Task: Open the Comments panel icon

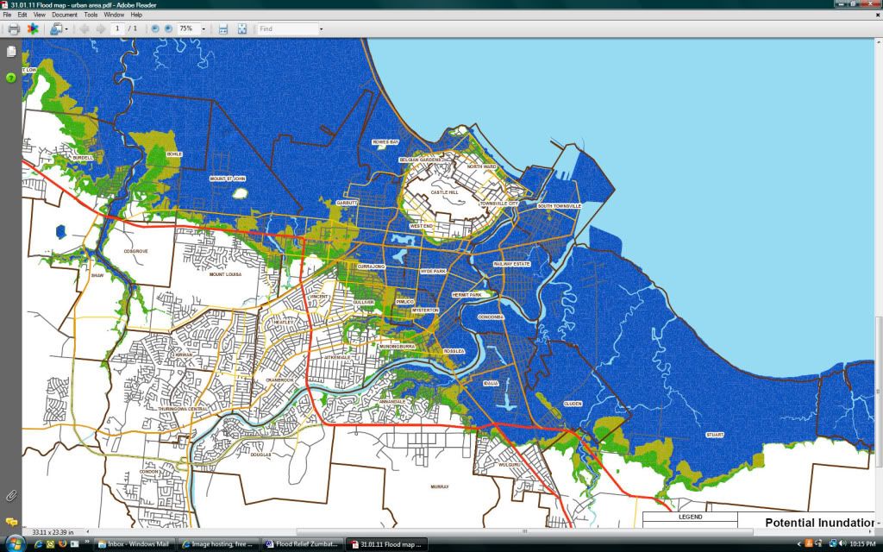Action: coord(11,521)
